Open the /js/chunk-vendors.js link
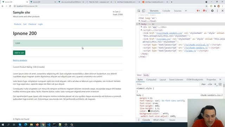This screenshot has width=225, height=127. pos(196,48)
